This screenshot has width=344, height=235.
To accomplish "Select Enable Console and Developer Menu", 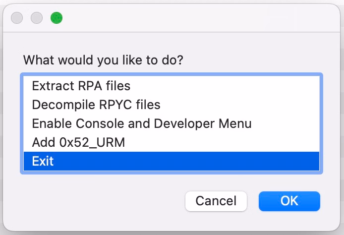I will (142, 123).
